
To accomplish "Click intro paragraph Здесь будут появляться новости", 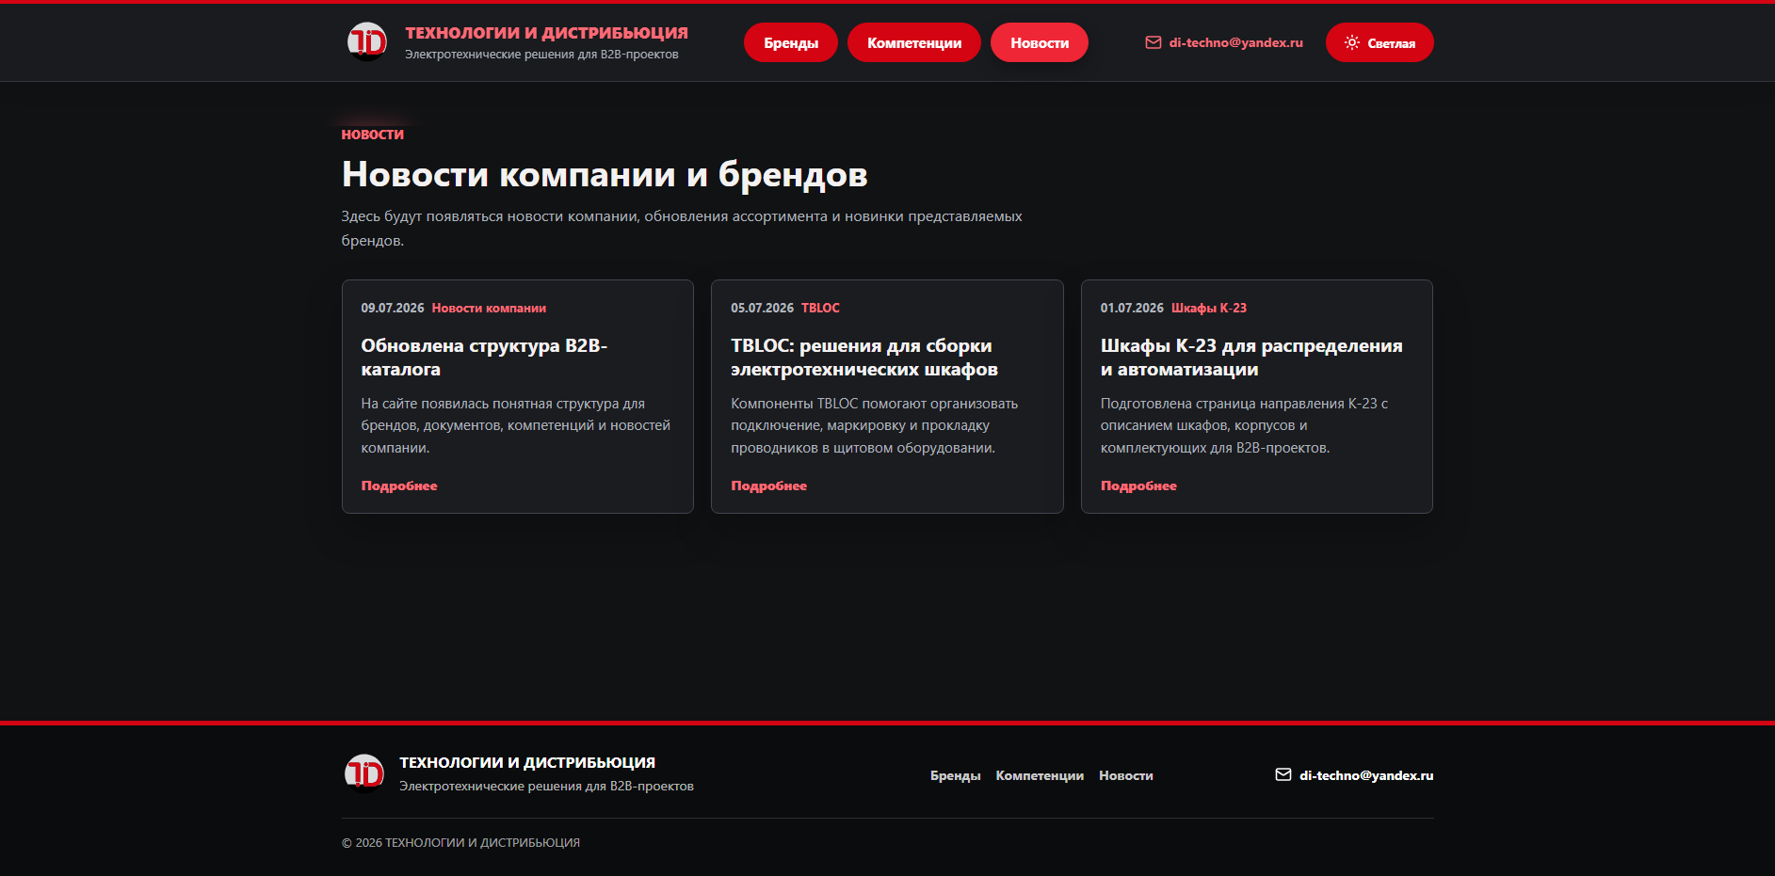I will [682, 229].
